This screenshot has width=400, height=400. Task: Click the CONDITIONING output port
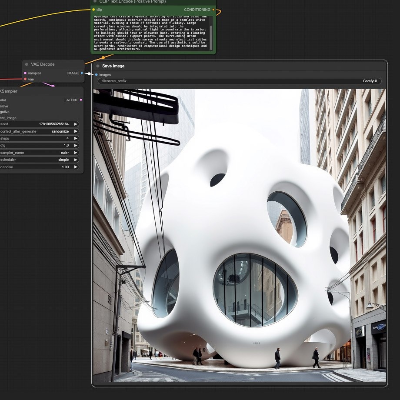(x=213, y=10)
